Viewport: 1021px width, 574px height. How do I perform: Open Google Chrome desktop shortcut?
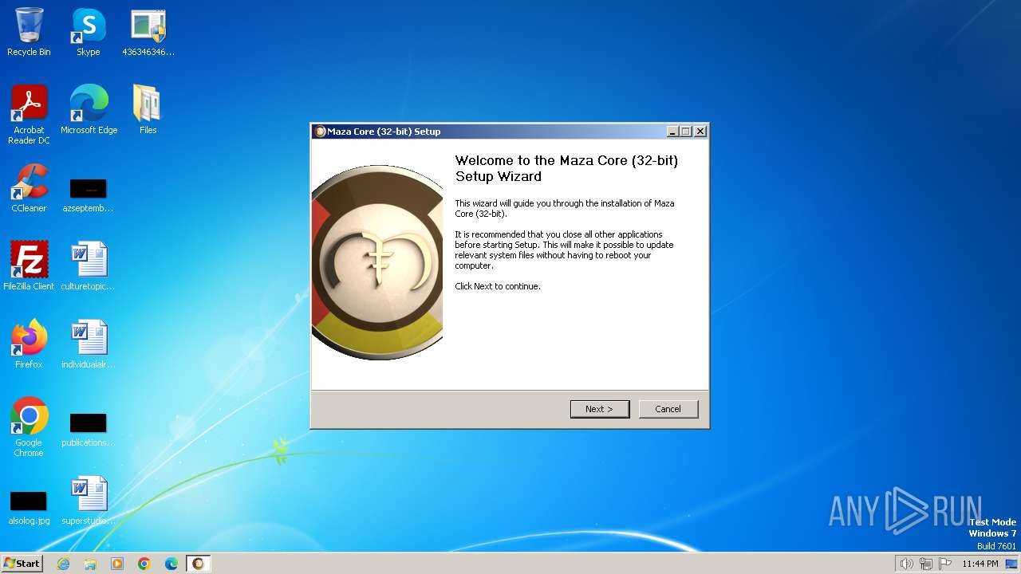(29, 427)
